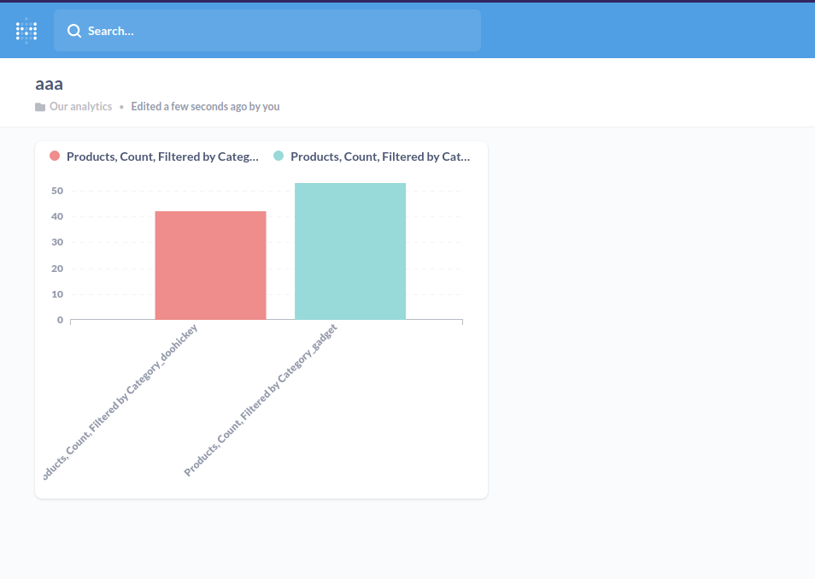Toggle the 'Filtered by Categ...' red series visibility
The width and height of the screenshot is (815, 579).
coord(162,157)
